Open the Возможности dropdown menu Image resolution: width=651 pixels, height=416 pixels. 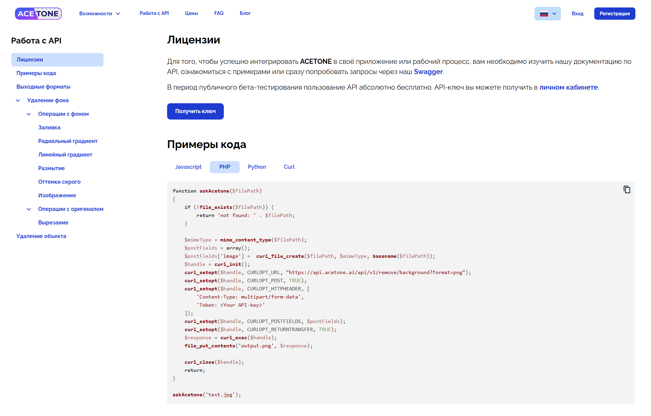click(100, 14)
